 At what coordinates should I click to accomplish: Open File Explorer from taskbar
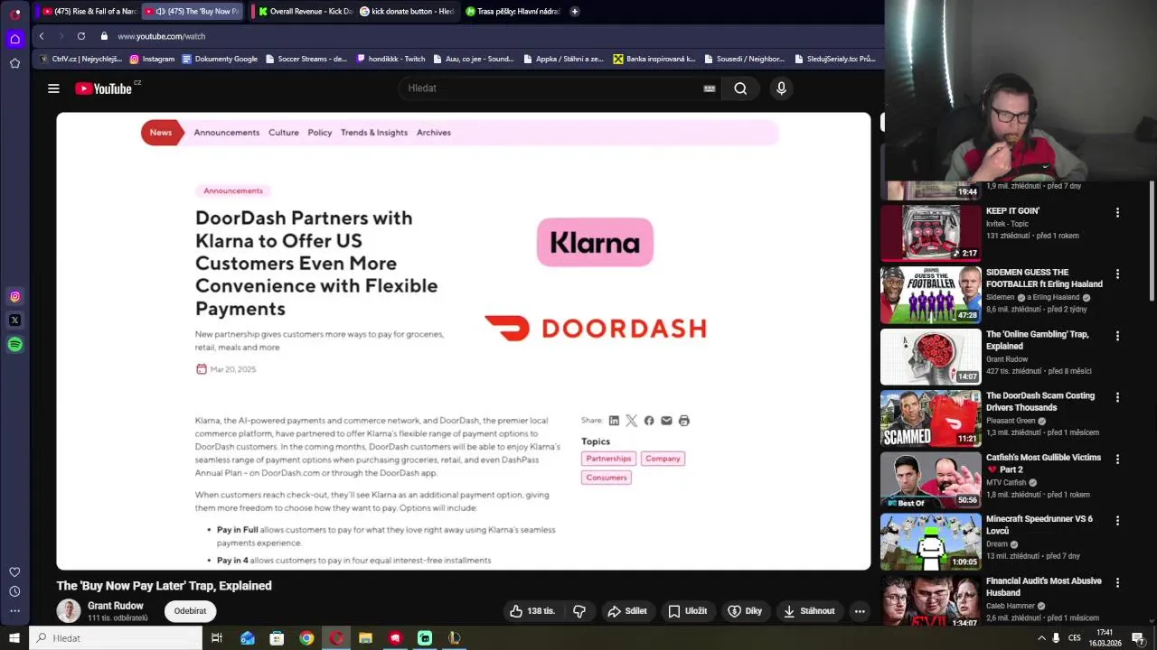point(365,638)
